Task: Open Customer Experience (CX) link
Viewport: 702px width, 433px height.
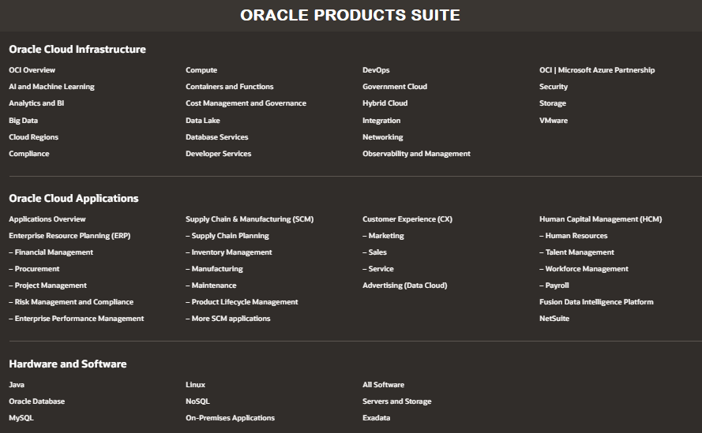Action: tap(407, 219)
